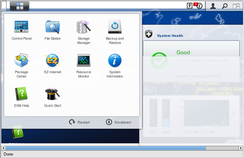Open System Information
244x158 pixels.
pyautogui.click(x=115, y=66)
